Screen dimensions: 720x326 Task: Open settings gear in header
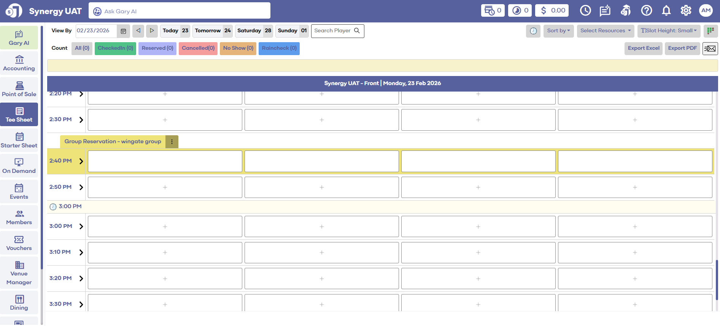(686, 11)
